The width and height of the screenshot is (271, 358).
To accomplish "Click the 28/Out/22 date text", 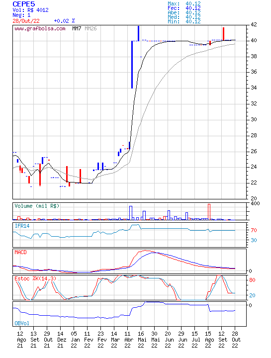I will [x=26, y=21].
